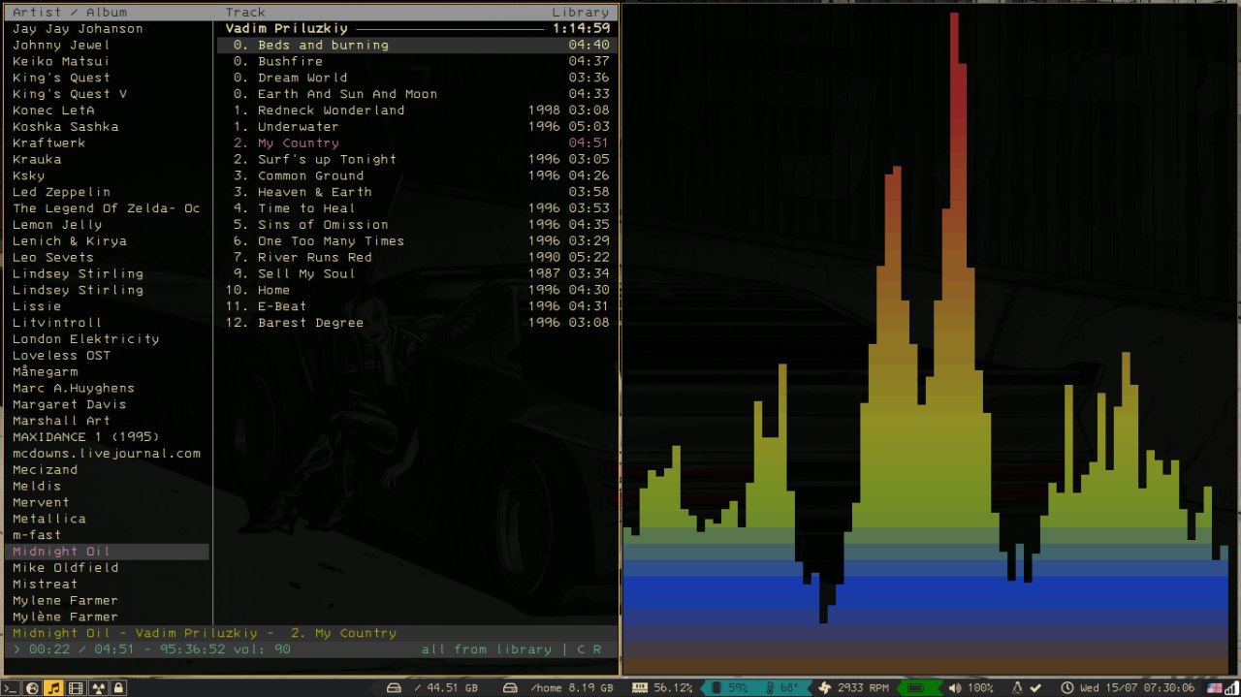Open the film strip video workspace icon
Screen dimensions: 1241x697
pyautogui.click(x=76, y=688)
